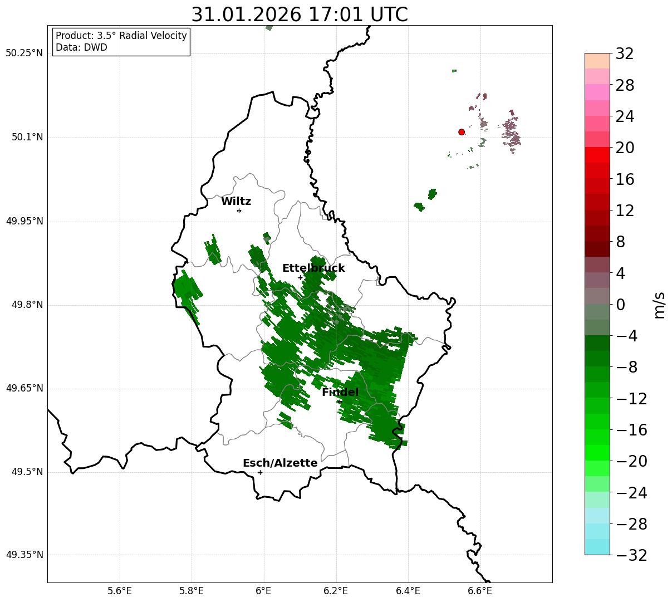Select the title '31.01.2026 17:01 UTC'
This screenshot has width=672, height=602.
[300, 14]
